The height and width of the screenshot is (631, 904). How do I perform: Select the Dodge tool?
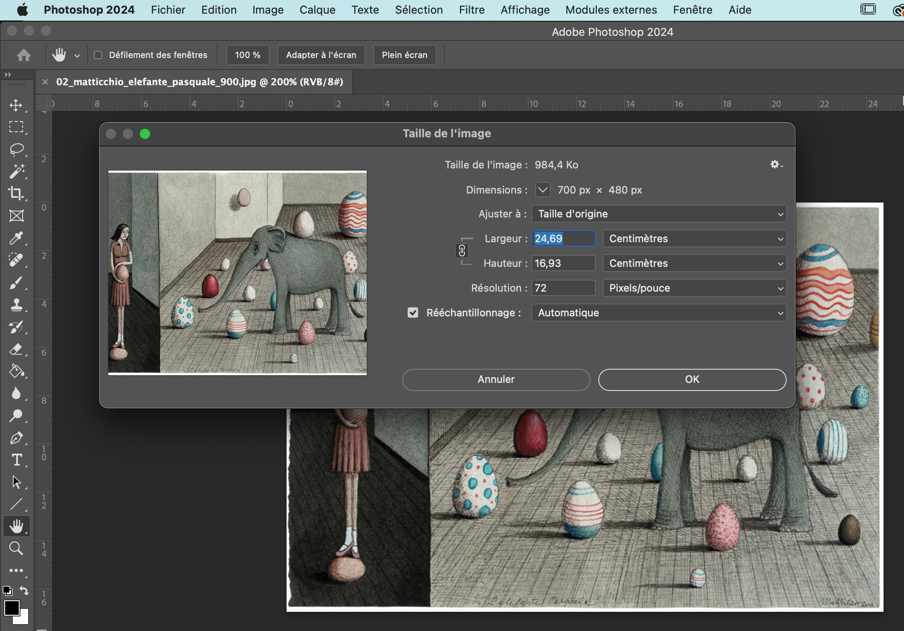[x=16, y=415]
